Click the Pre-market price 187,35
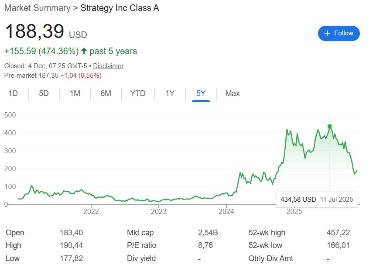The image size is (383, 265). pos(47,75)
